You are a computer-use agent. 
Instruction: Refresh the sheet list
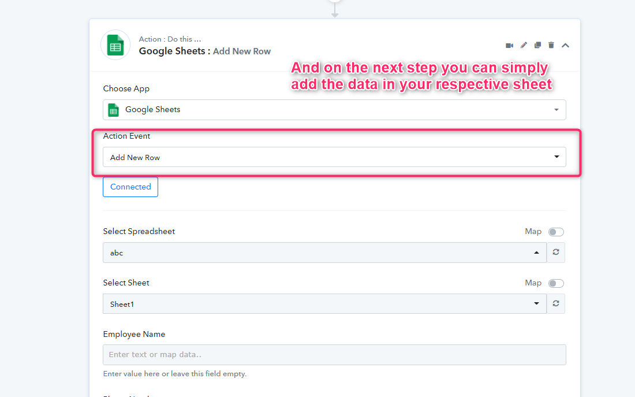(556, 304)
